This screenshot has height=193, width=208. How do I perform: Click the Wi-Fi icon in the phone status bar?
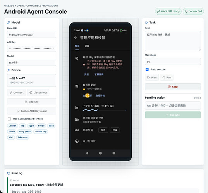(110, 30)
